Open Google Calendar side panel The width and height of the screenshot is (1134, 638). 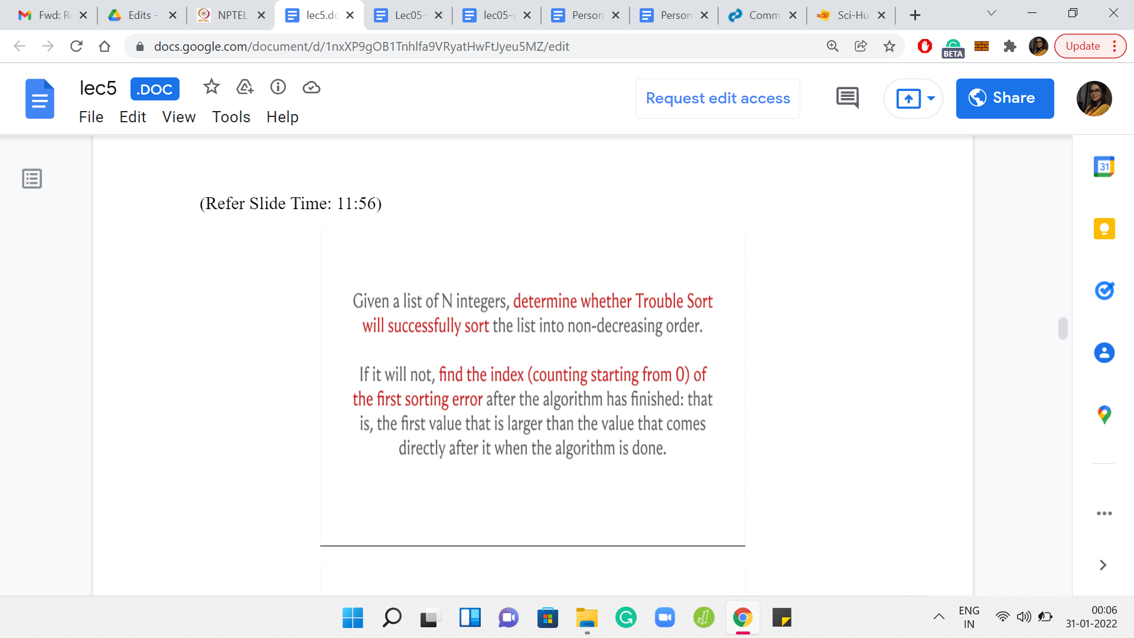(x=1104, y=167)
